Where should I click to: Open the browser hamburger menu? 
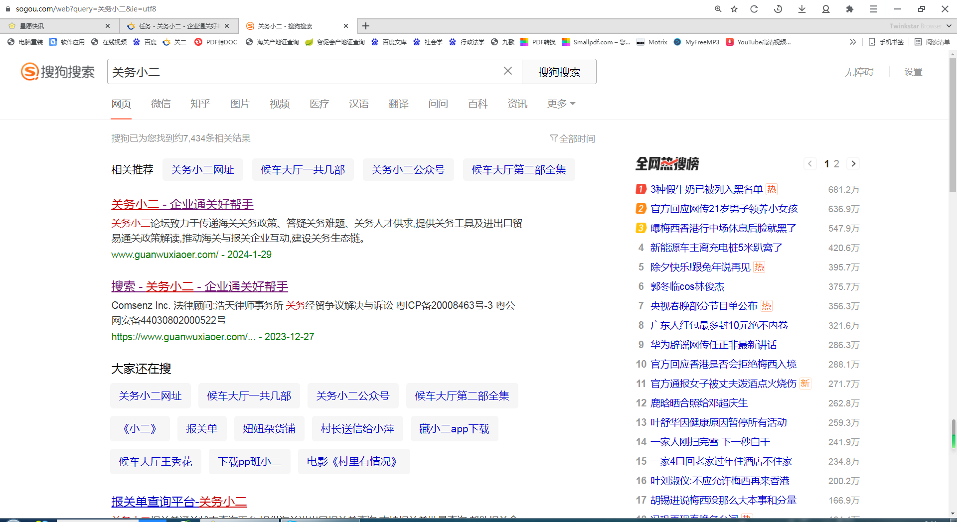(x=874, y=9)
